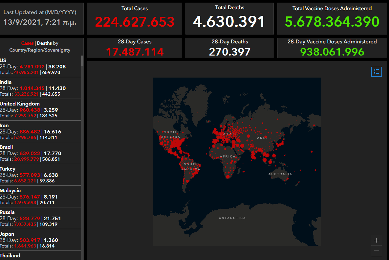Image resolution: width=389 pixels, height=260 pixels.
Task: Click the Turkey entry in the list
Action: pyautogui.click(x=39, y=175)
